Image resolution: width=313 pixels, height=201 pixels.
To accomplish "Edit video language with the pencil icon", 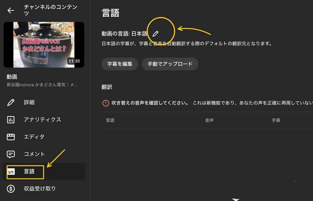I will [x=155, y=34].
